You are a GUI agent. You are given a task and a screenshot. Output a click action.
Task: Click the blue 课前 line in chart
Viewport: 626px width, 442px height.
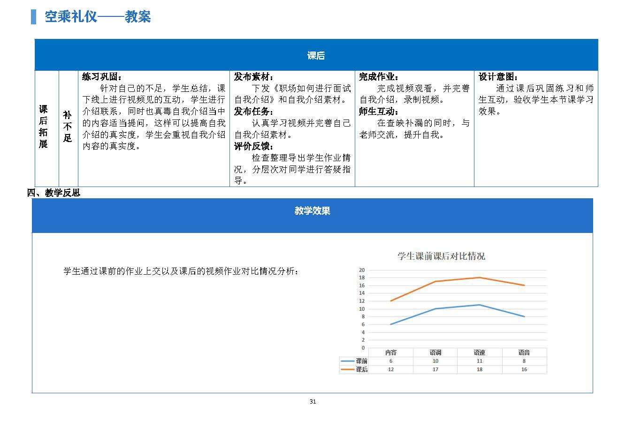click(458, 307)
